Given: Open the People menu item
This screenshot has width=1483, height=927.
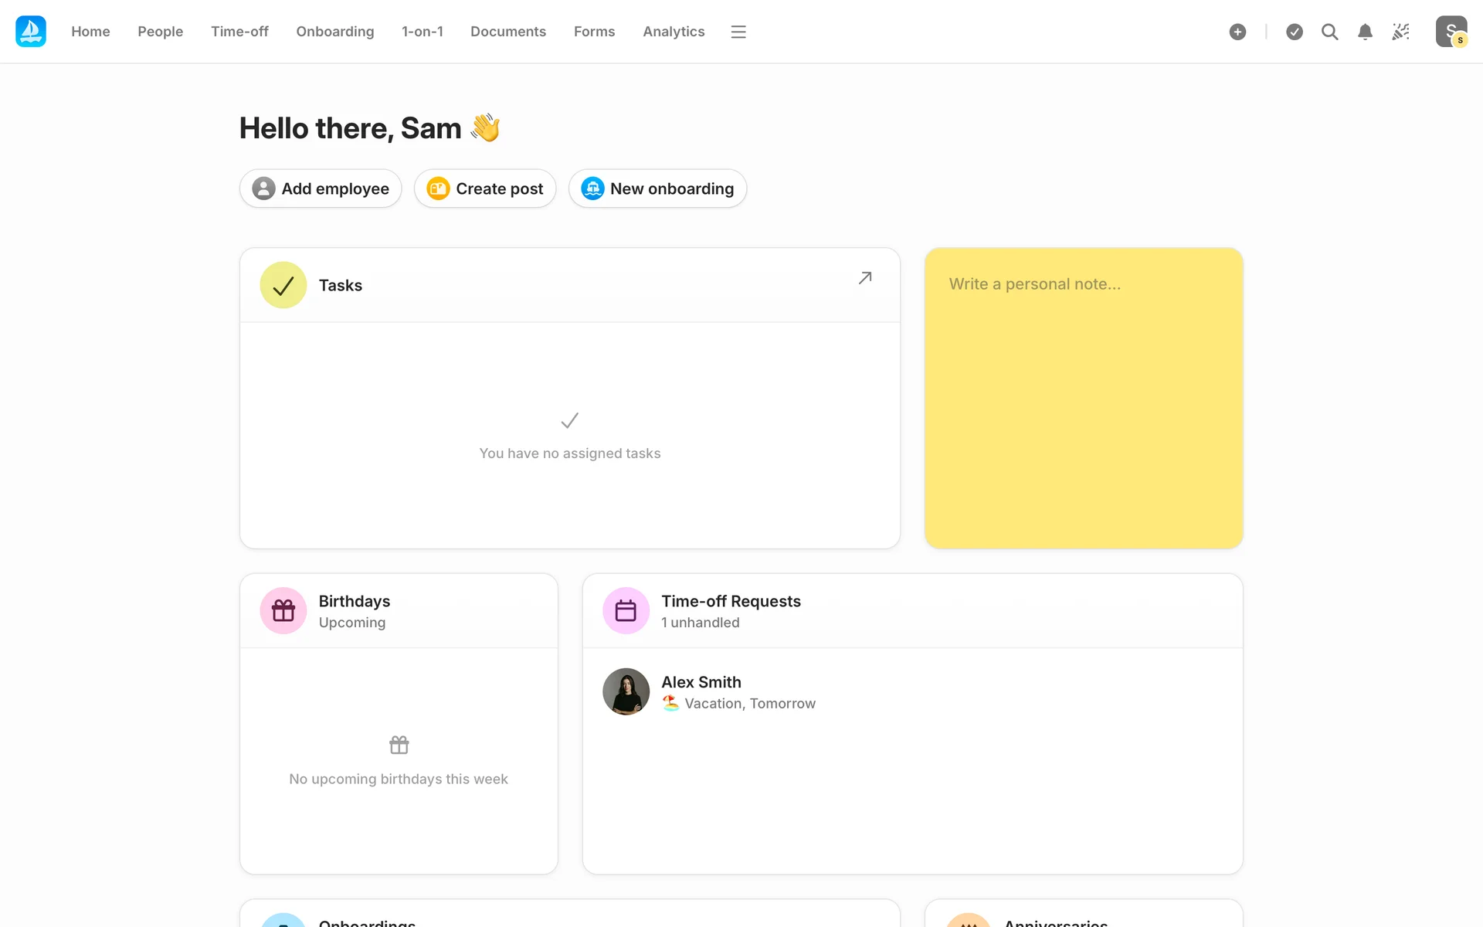Looking at the screenshot, I should 160,32.
